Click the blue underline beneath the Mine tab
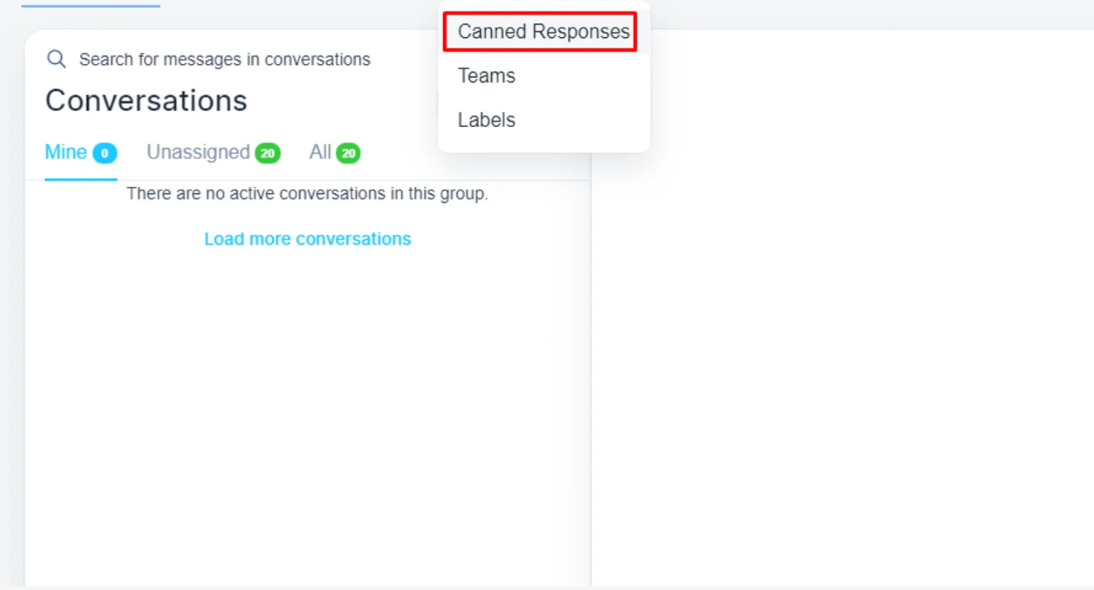The image size is (1094, 590). (81, 179)
